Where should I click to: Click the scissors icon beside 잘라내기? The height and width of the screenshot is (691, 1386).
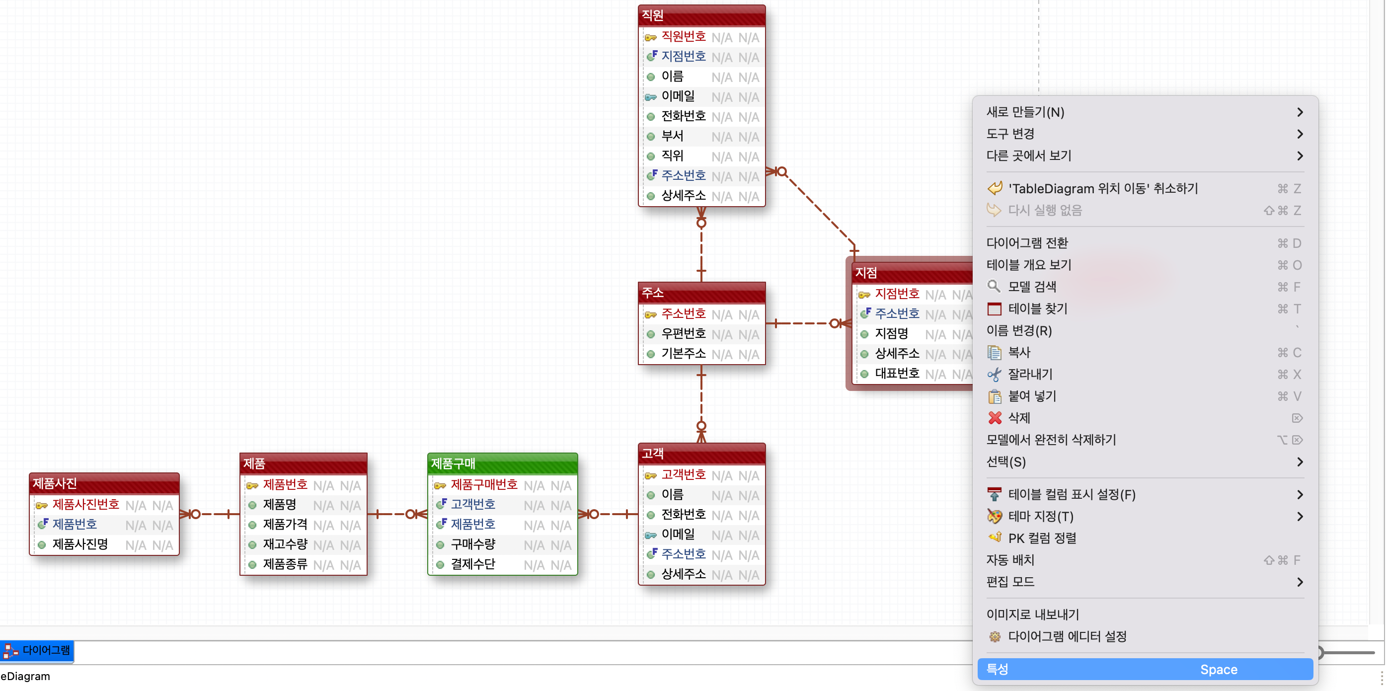995,374
